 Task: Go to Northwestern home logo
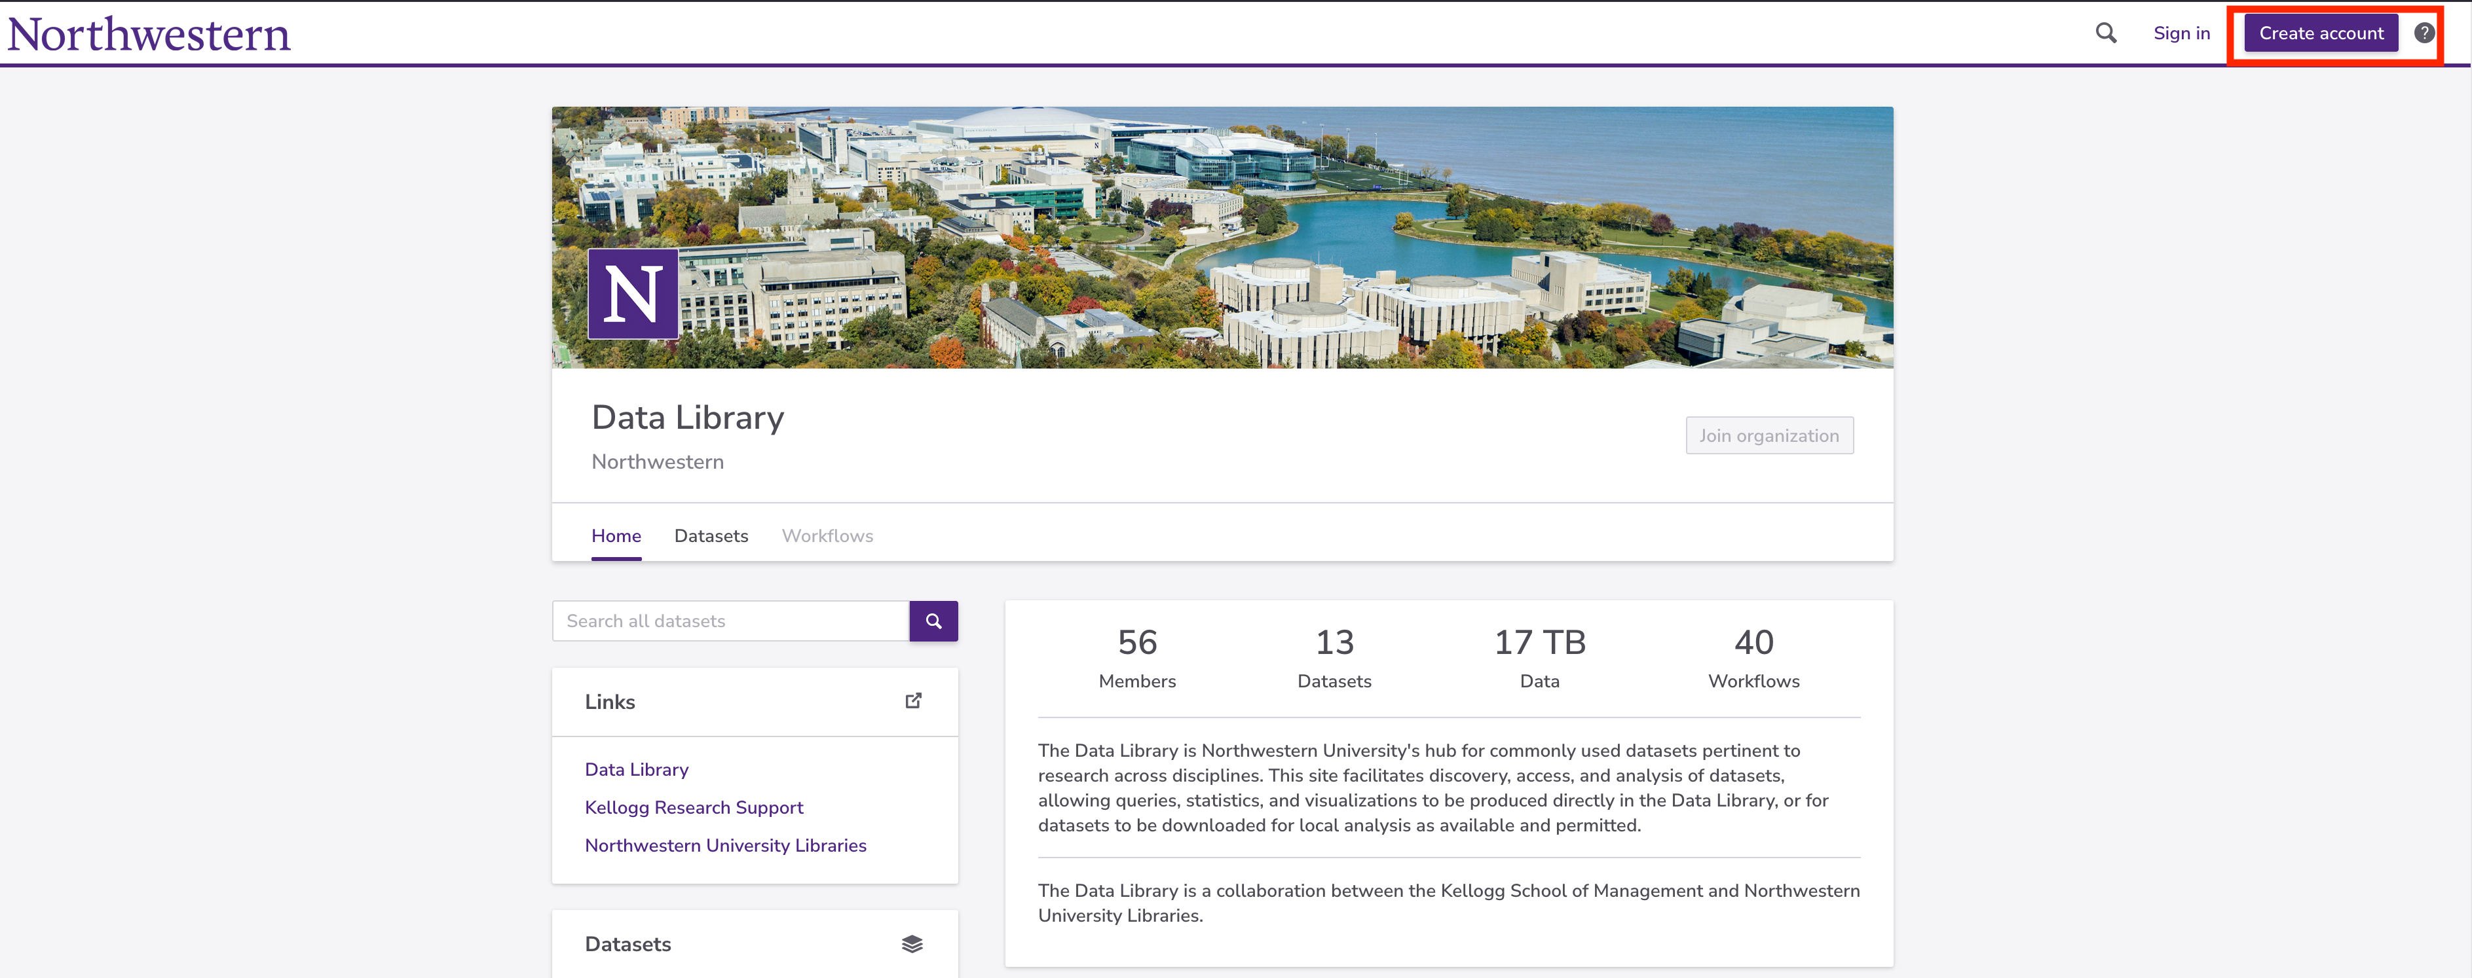click(x=149, y=35)
